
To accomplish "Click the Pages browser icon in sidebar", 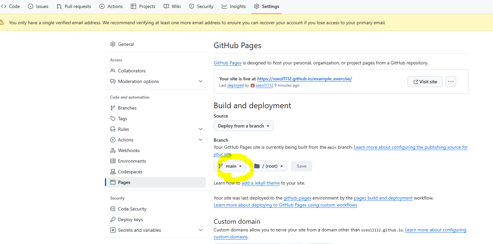I will point(113,182).
